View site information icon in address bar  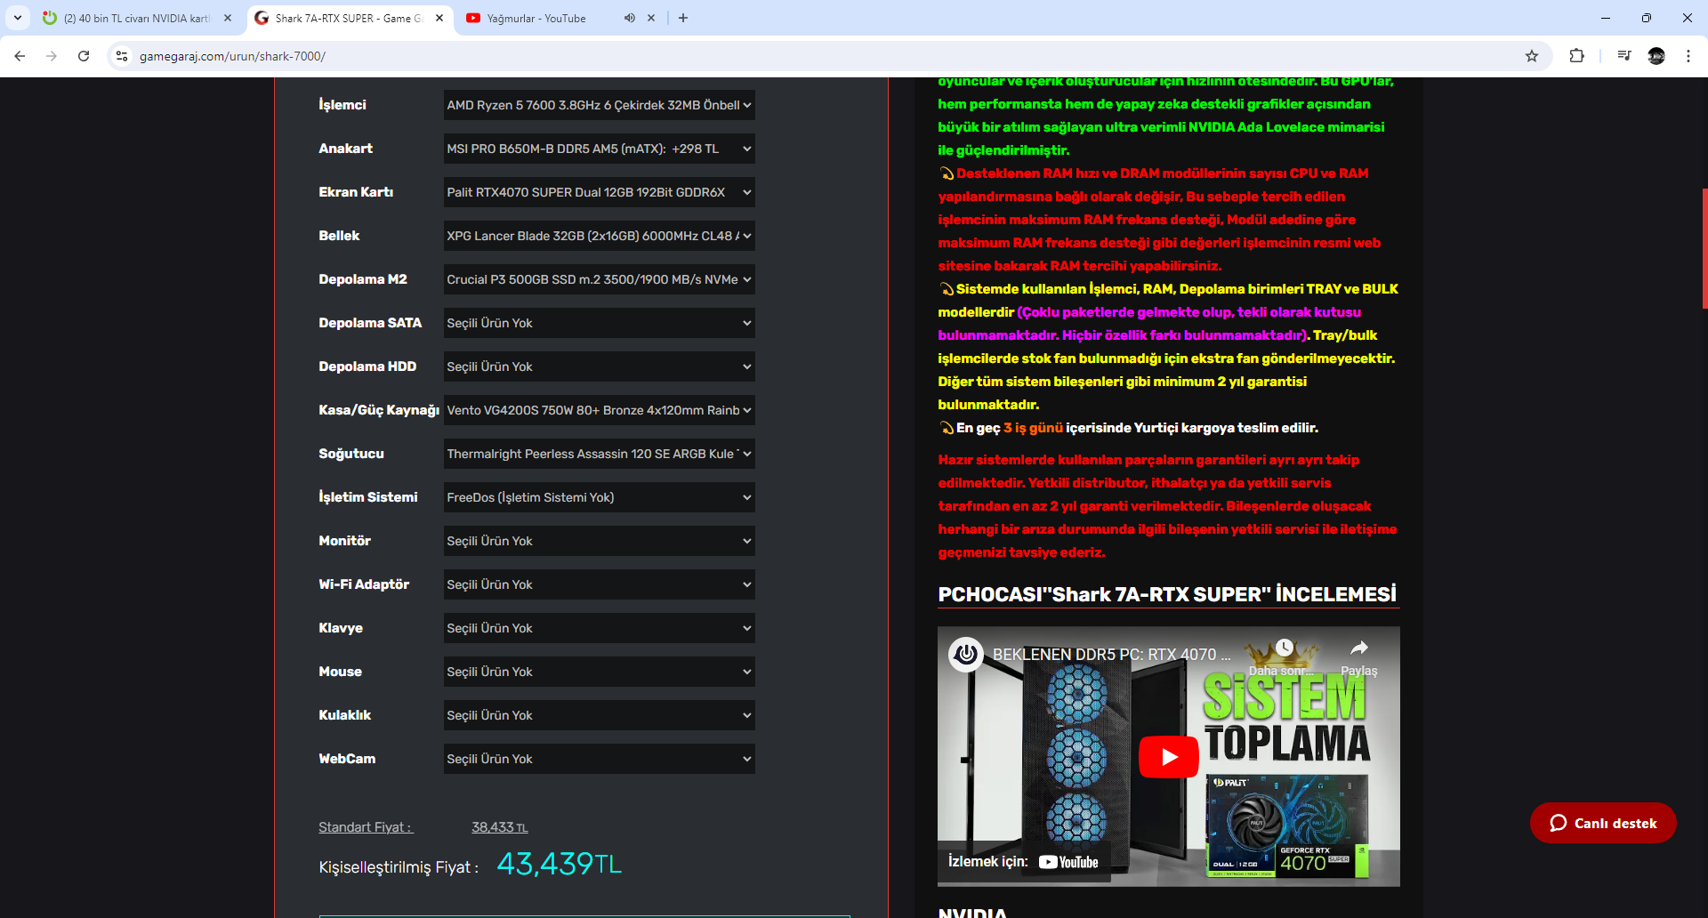click(122, 56)
